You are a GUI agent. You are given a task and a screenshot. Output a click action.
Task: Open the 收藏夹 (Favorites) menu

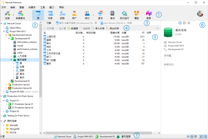[x=32, y=7]
